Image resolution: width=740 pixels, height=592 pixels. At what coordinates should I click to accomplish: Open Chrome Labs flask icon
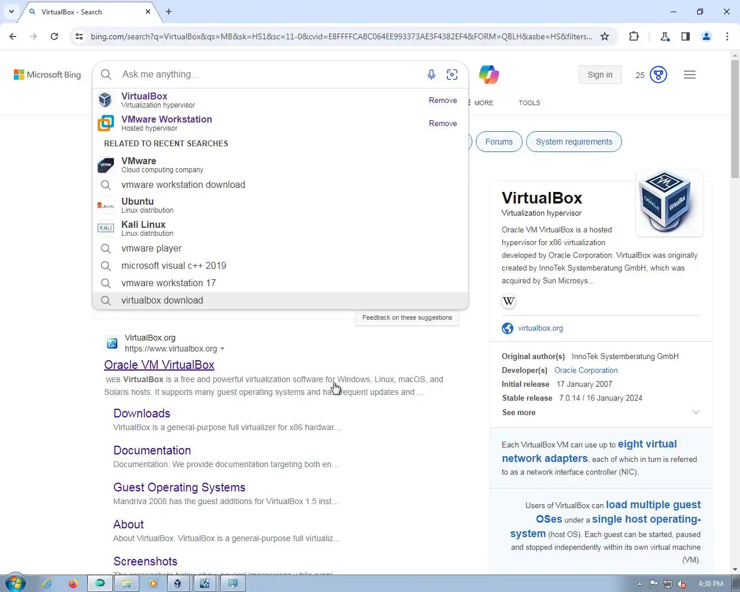tap(665, 36)
